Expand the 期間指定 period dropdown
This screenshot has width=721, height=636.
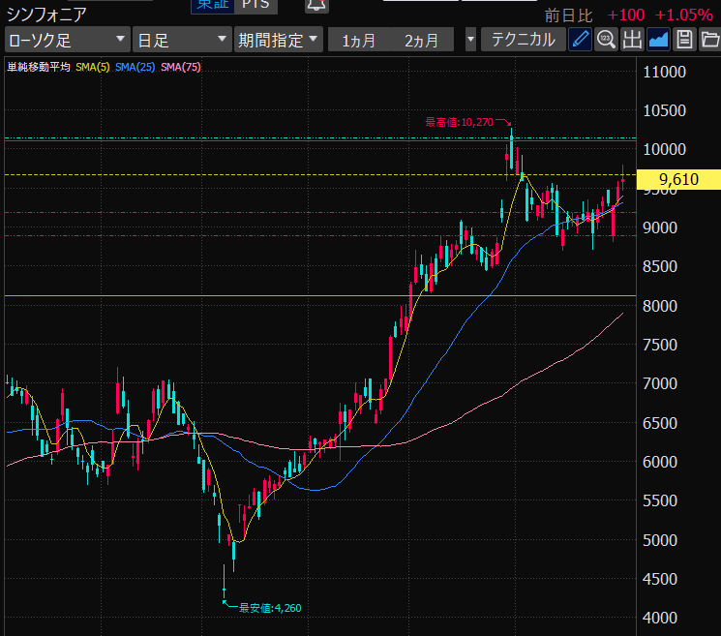click(278, 40)
